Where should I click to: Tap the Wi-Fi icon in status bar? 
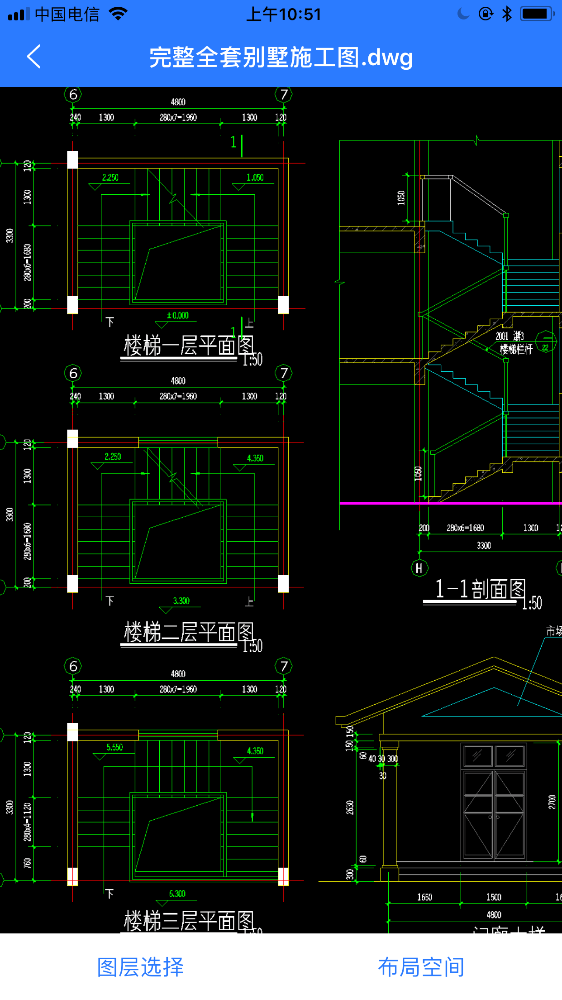click(118, 14)
